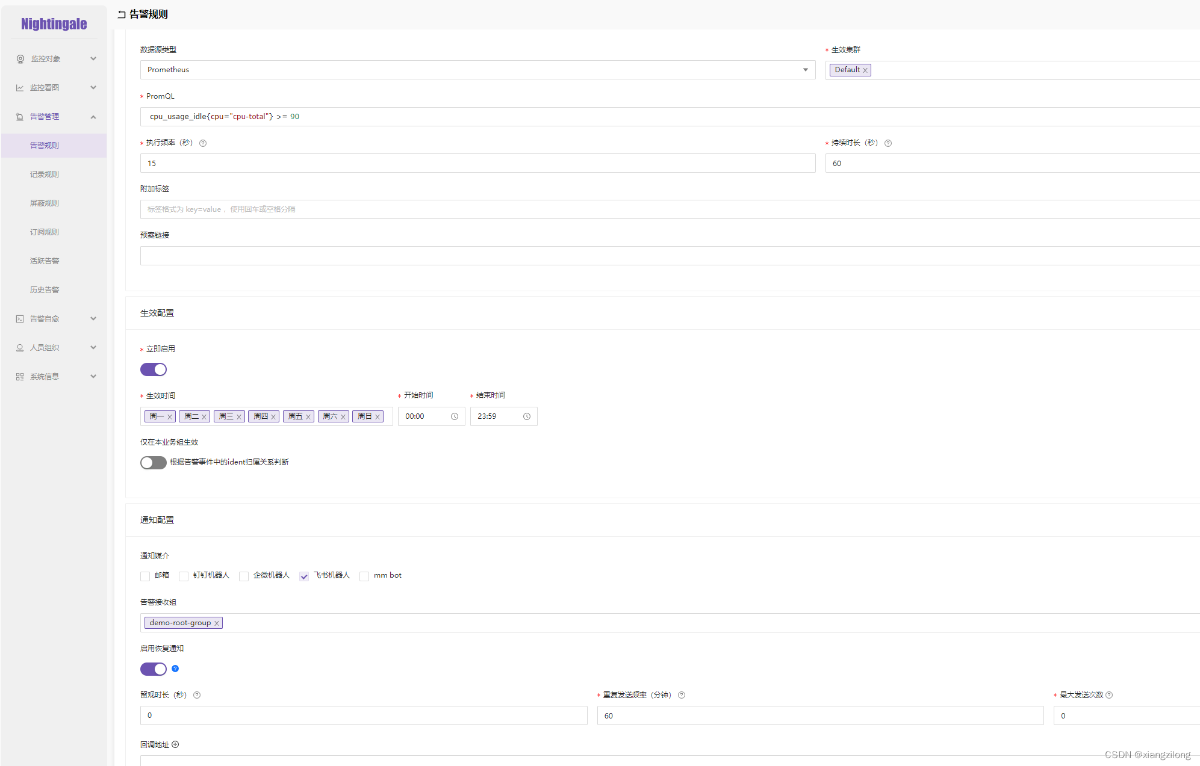Click clock icon in 结束时间 field
Viewport: 1200px width, 766px height.
click(527, 416)
